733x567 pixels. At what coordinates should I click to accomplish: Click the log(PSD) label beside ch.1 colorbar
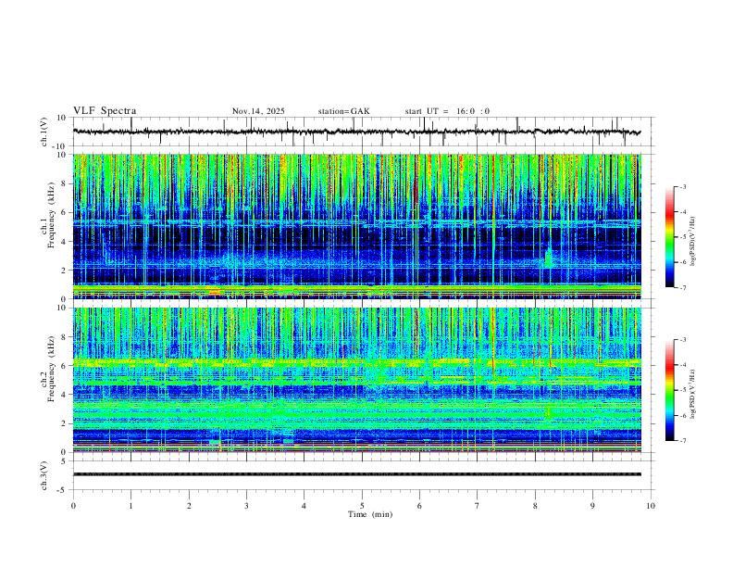(693, 241)
